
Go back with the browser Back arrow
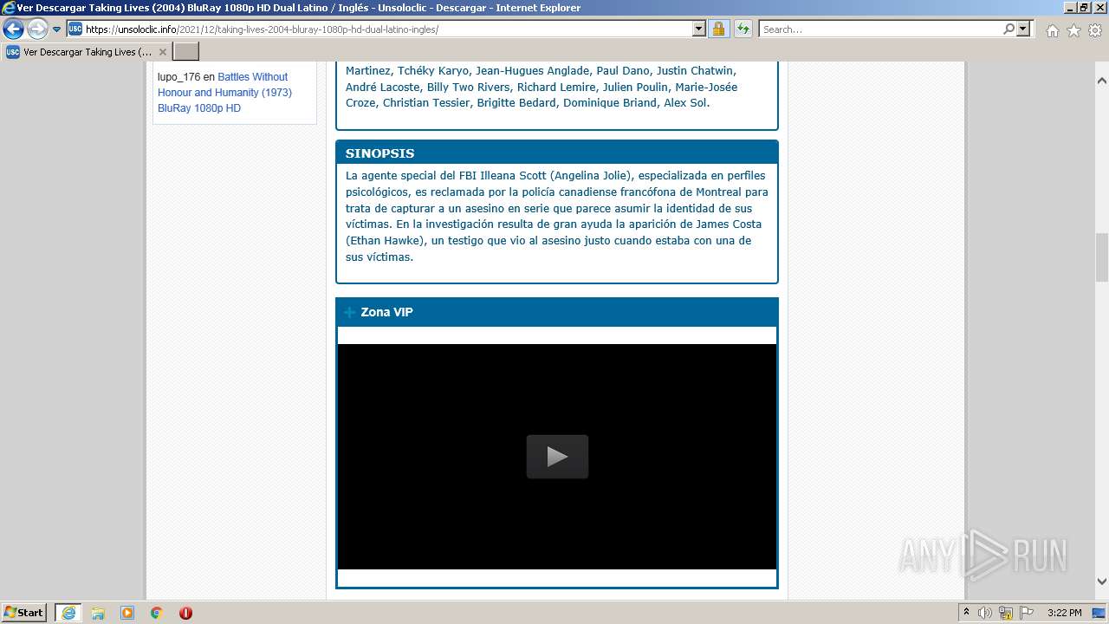click(x=13, y=29)
